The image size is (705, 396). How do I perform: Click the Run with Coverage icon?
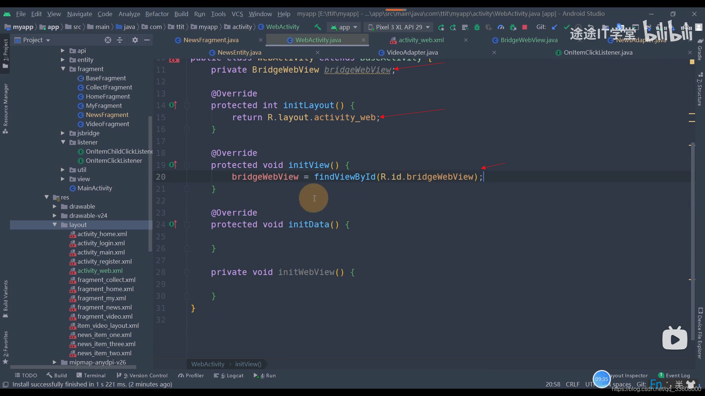click(489, 27)
